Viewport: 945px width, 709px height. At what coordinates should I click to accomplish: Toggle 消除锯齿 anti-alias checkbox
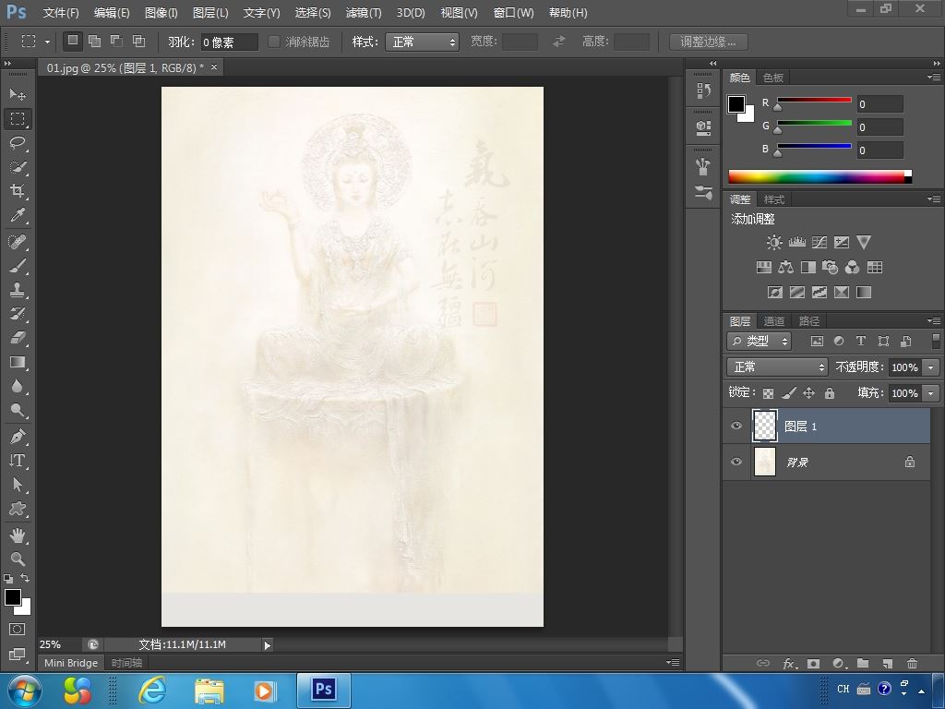pyautogui.click(x=273, y=42)
